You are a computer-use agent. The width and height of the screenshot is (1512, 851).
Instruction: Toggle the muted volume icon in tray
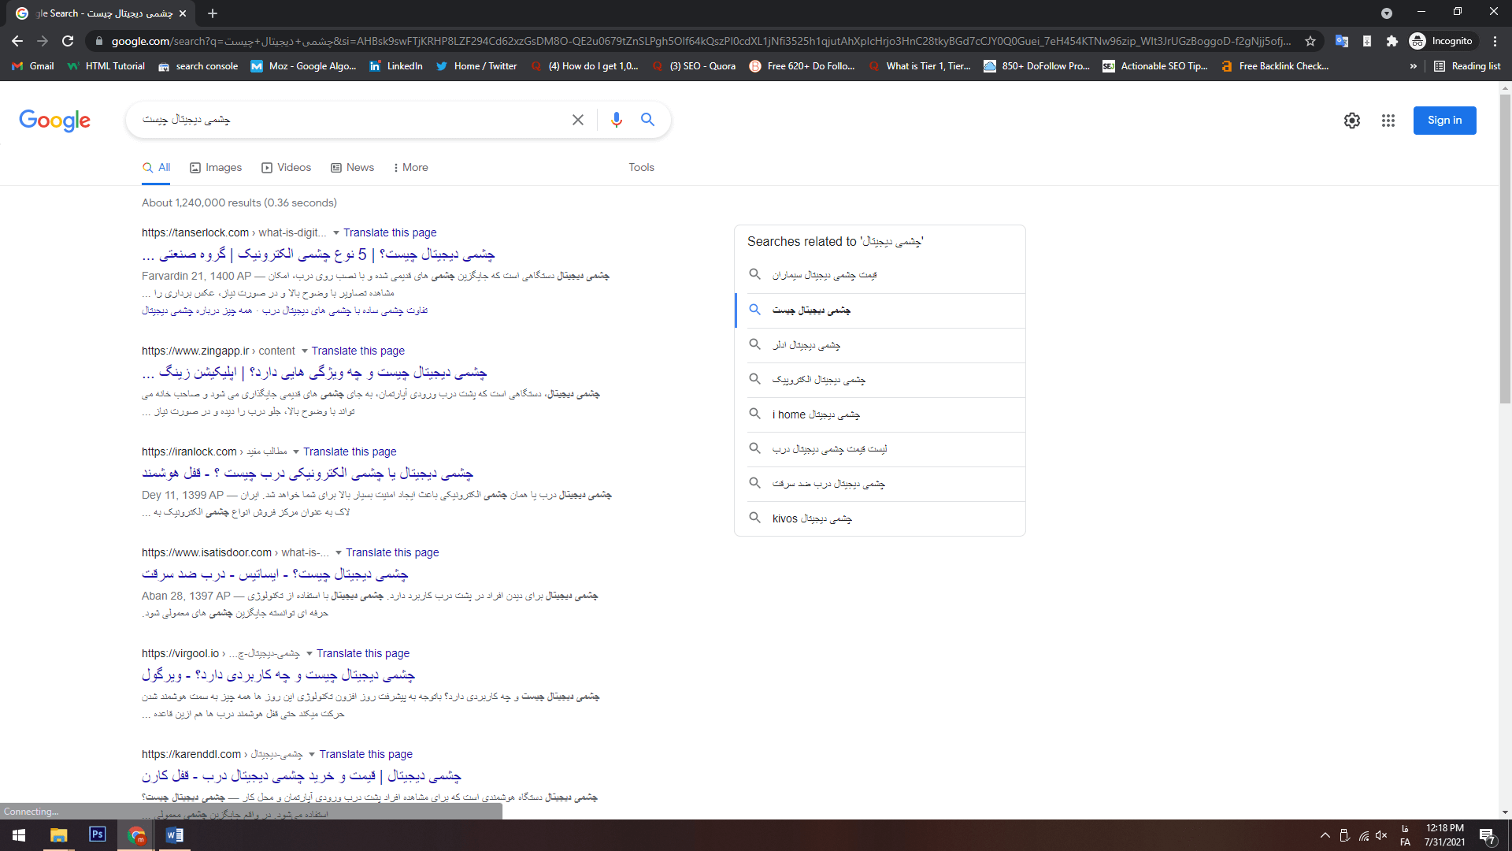pos(1381,836)
